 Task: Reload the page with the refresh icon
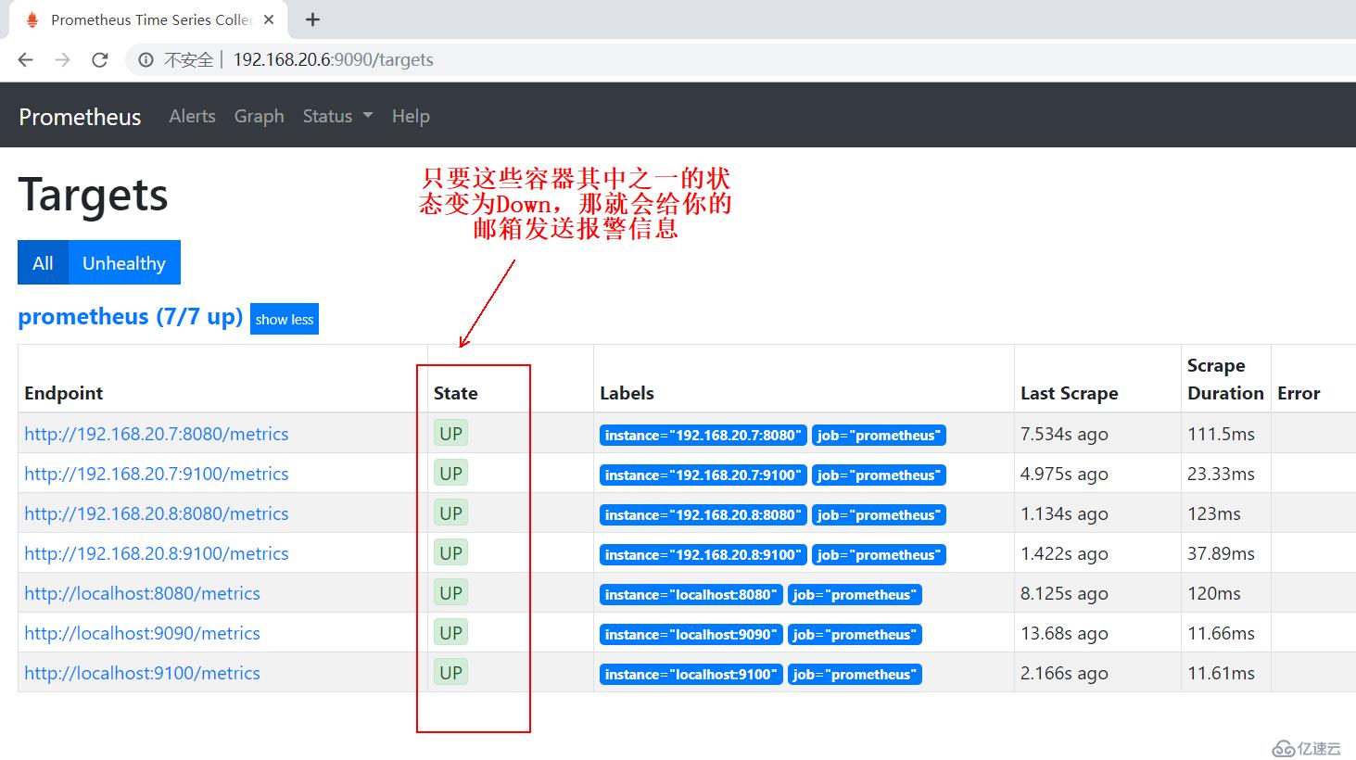coord(100,59)
